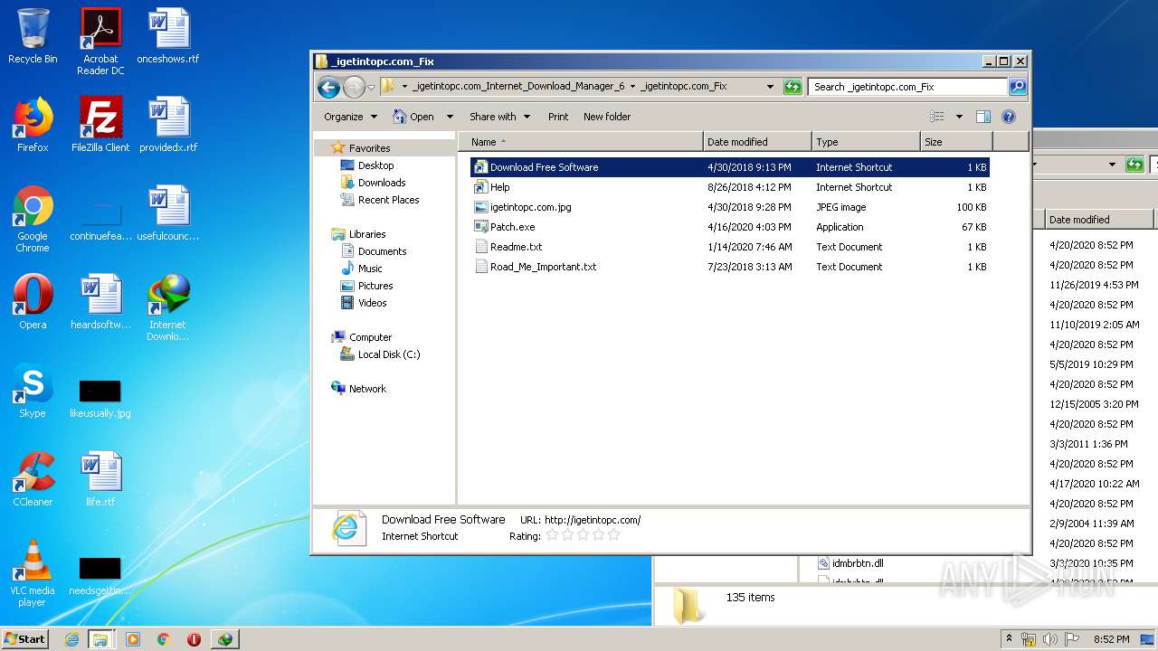Screen dimensions: 1158x651
Task: Open the Skype desktop shortcut
Action: pyautogui.click(x=33, y=391)
